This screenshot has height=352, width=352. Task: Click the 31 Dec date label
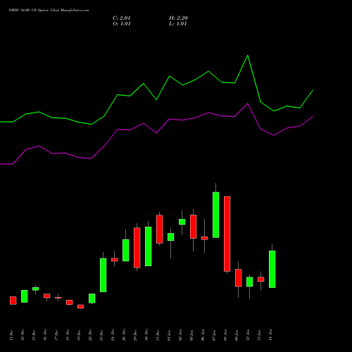[158, 335]
